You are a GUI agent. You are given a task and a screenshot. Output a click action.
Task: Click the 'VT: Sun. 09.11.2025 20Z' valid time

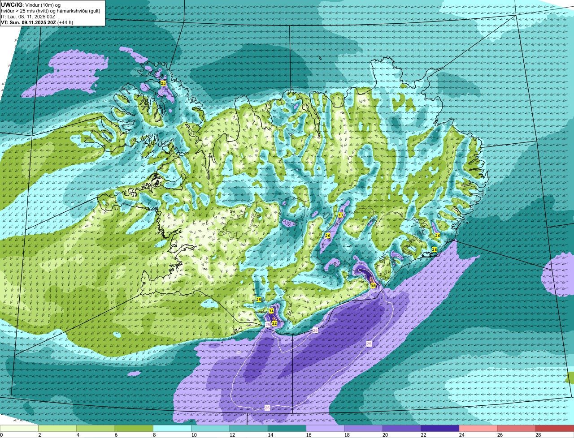[29, 22]
